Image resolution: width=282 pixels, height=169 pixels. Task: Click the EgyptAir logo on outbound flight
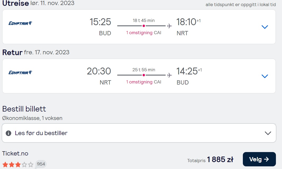coord(20,23)
